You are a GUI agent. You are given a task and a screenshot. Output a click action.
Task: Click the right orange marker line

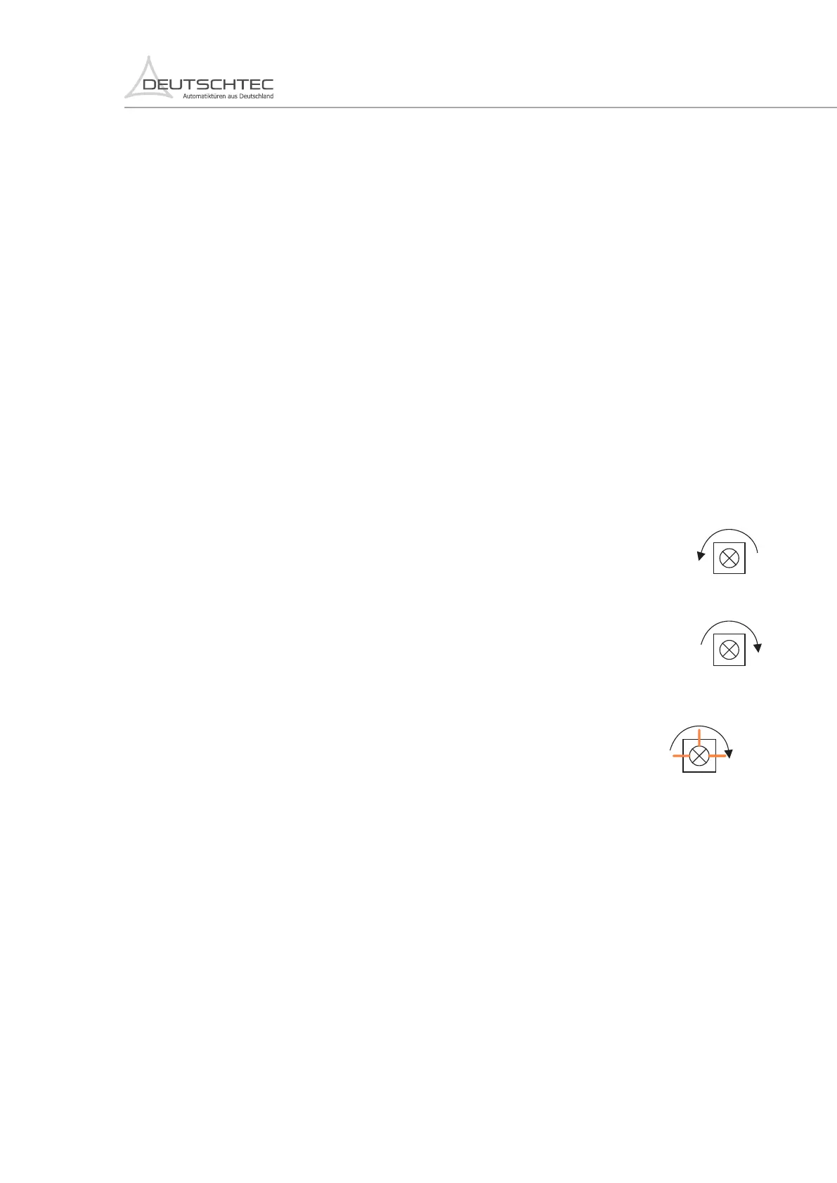point(717,756)
